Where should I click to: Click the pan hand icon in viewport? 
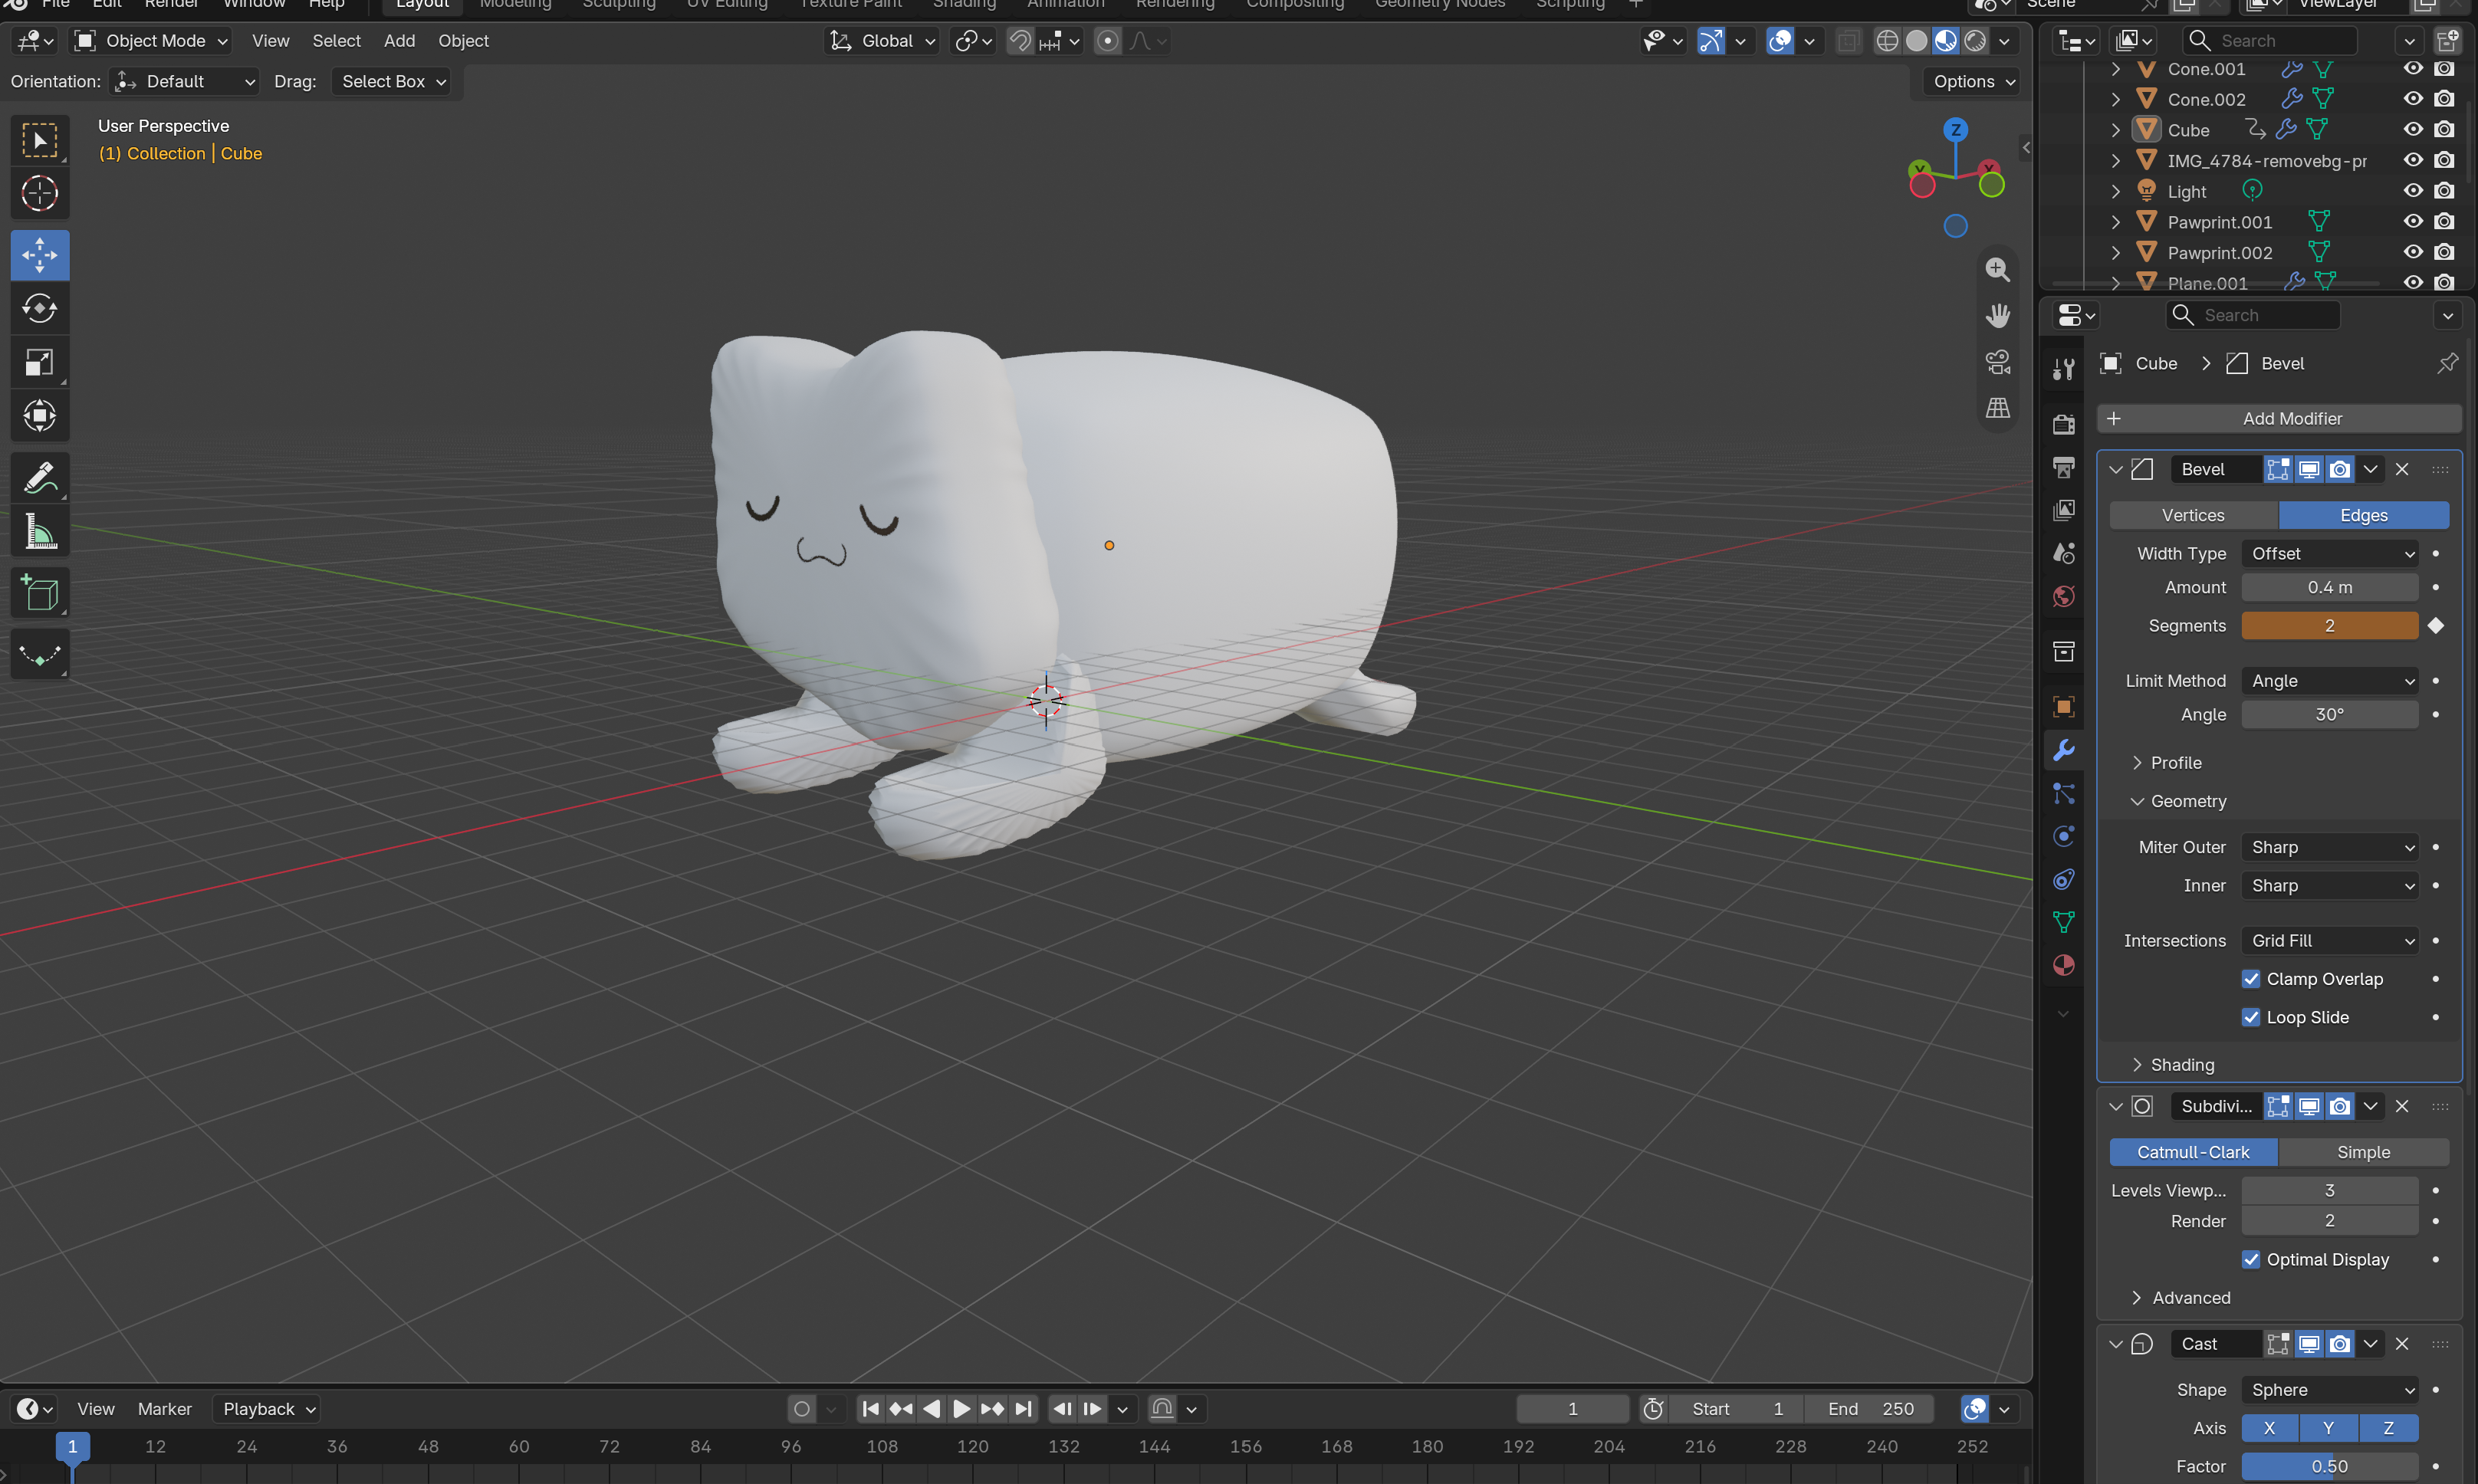[x=1997, y=315]
